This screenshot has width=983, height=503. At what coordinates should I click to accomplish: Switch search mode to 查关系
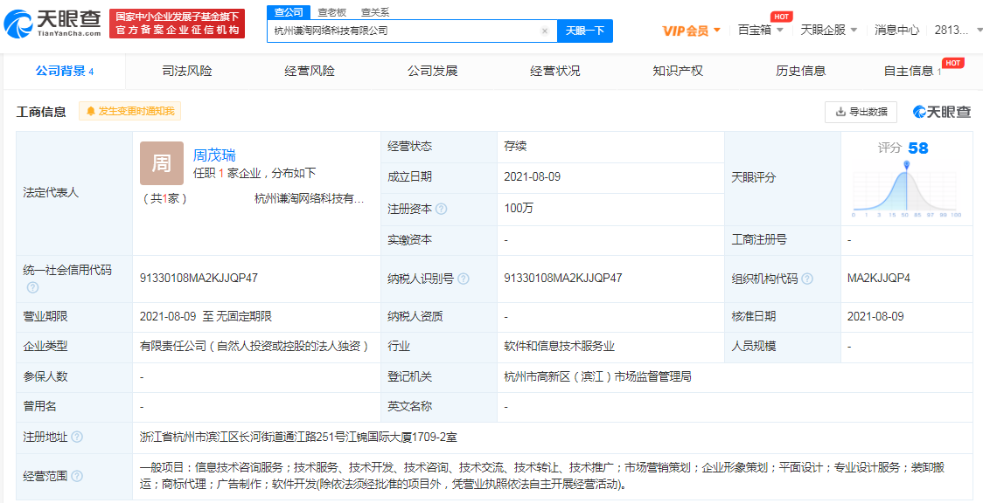coord(375,12)
